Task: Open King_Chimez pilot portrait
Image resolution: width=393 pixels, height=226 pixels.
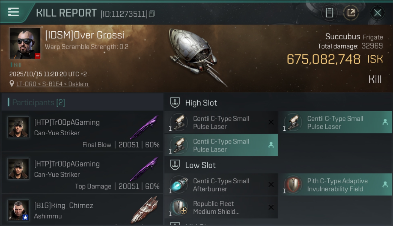Action: [18, 210]
